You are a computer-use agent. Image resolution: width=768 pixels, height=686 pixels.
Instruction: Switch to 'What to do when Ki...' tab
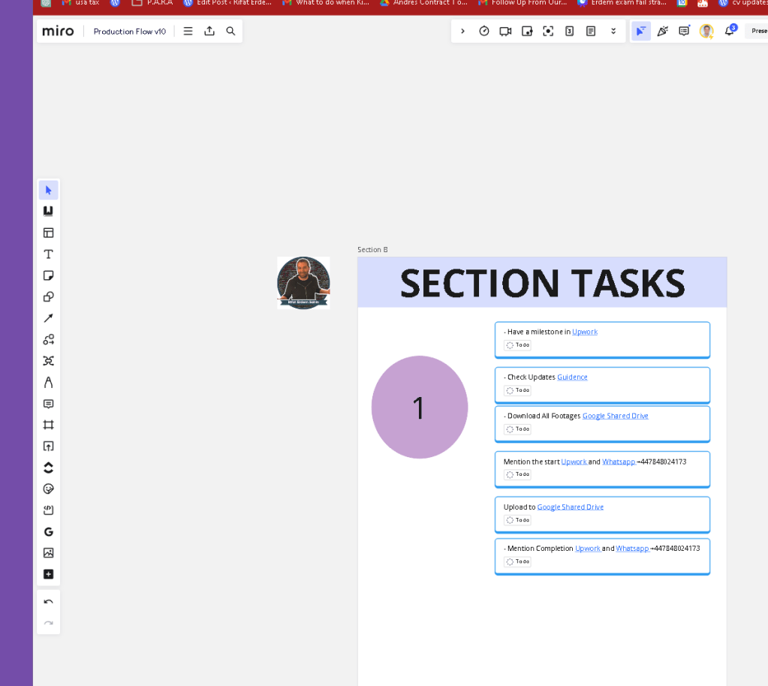tap(327, 3)
